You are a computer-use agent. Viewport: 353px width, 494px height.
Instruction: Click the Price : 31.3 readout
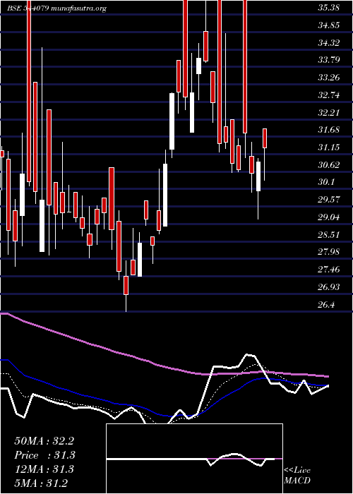coord(44,455)
